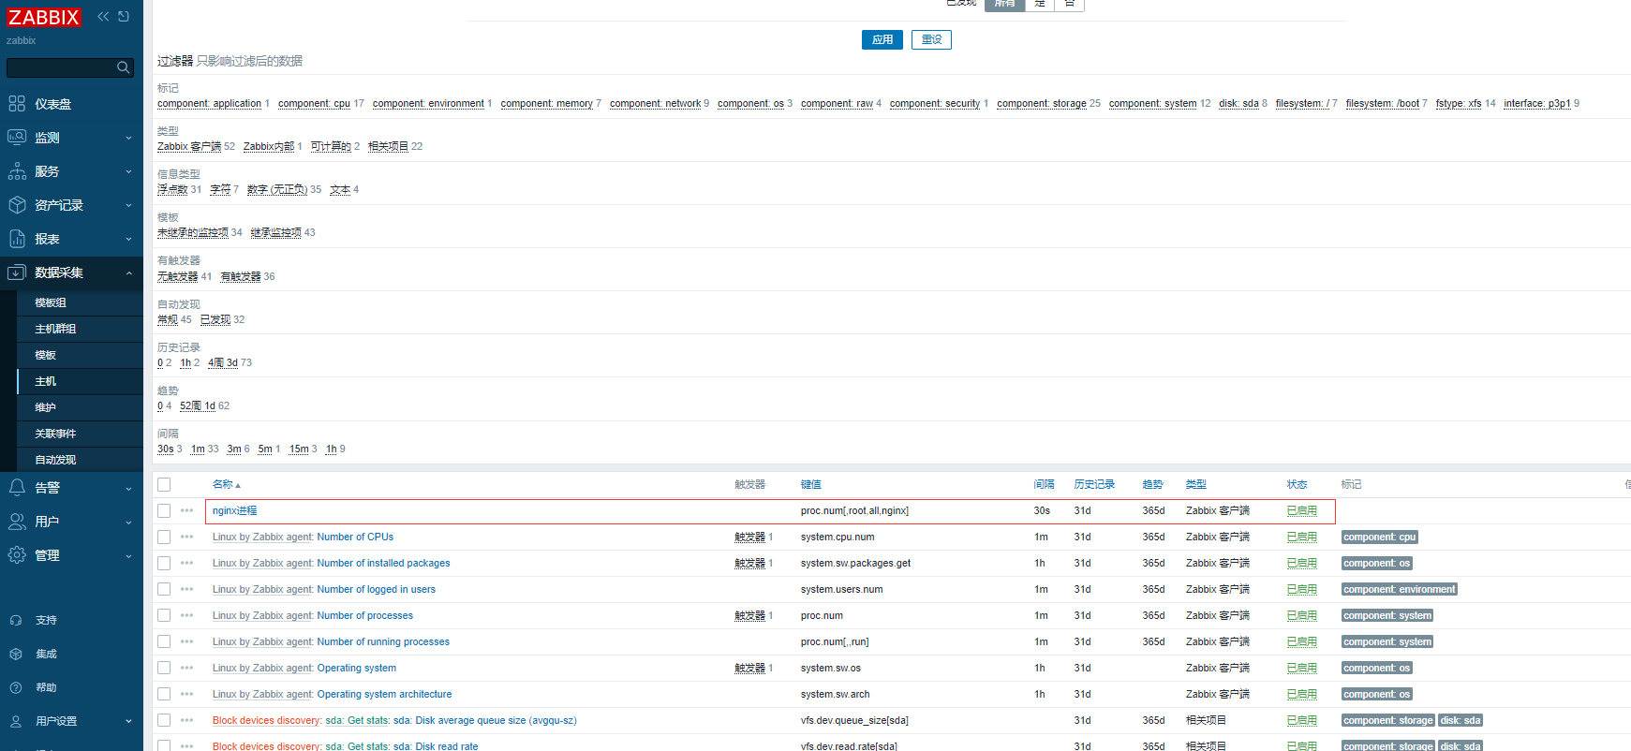The height and width of the screenshot is (751, 1631).
Task: Expand the 告警 menu chevron
Action: point(128,488)
